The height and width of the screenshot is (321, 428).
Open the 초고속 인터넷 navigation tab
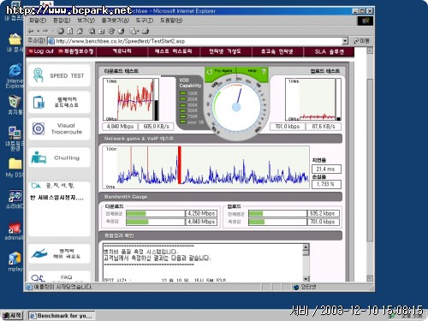click(276, 51)
